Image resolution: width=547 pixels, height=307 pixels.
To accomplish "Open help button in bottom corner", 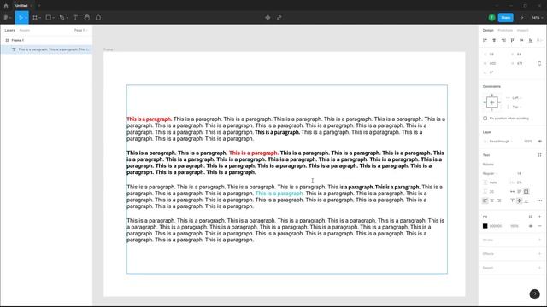I will [x=534, y=294].
